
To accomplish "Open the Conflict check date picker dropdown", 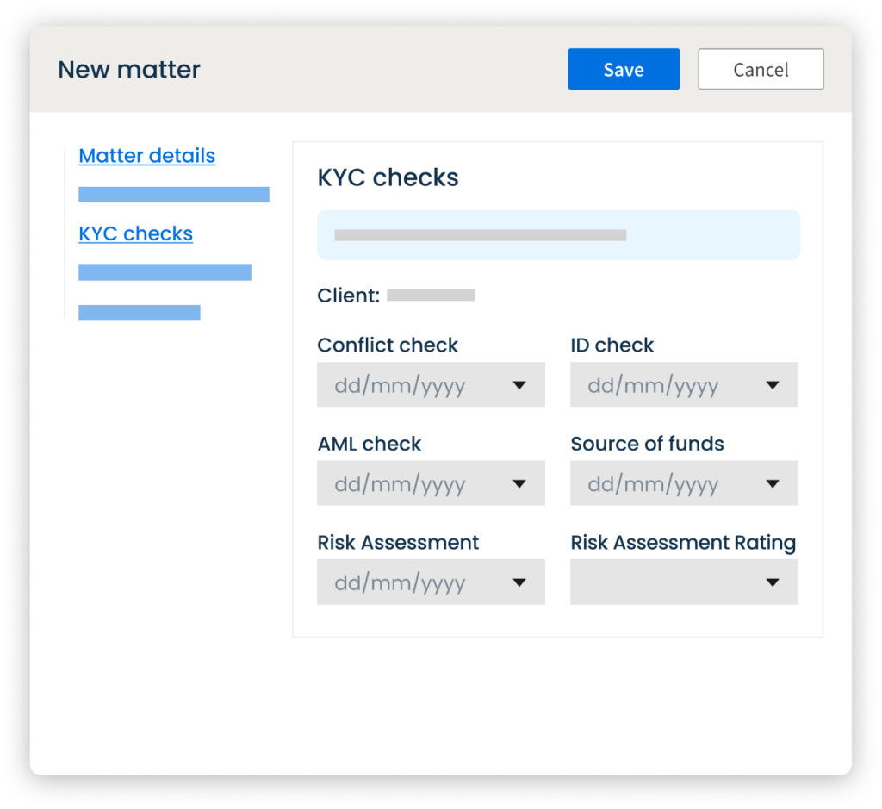I will pos(431,384).
